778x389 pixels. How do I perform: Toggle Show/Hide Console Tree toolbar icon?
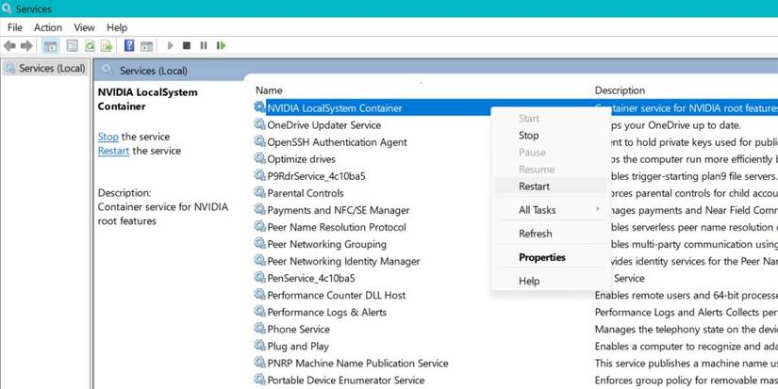(x=51, y=45)
